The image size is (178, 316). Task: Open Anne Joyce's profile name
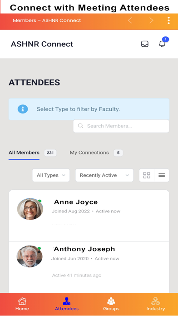click(x=76, y=202)
